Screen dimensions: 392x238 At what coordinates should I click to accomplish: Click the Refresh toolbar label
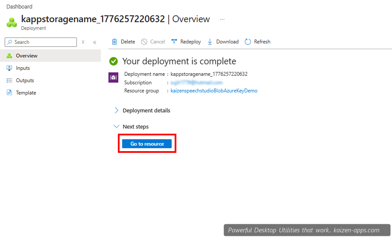[x=262, y=42]
